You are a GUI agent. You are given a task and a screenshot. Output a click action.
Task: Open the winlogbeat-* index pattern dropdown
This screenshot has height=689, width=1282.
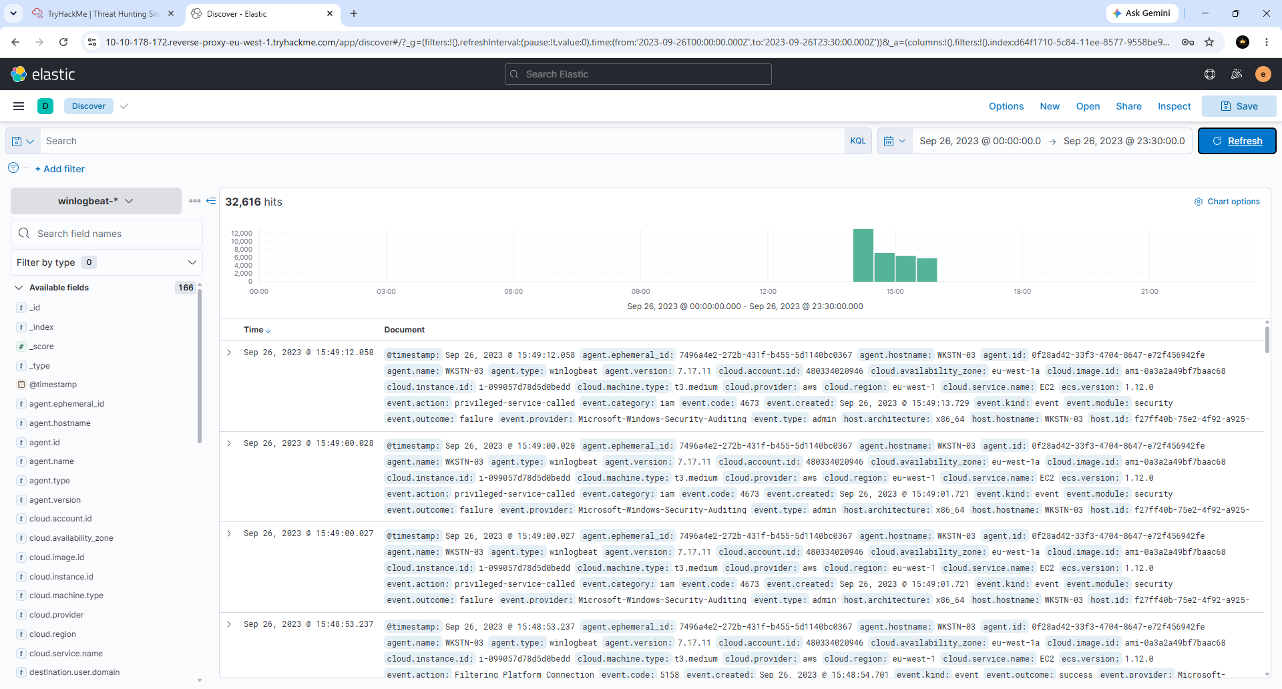tap(95, 201)
